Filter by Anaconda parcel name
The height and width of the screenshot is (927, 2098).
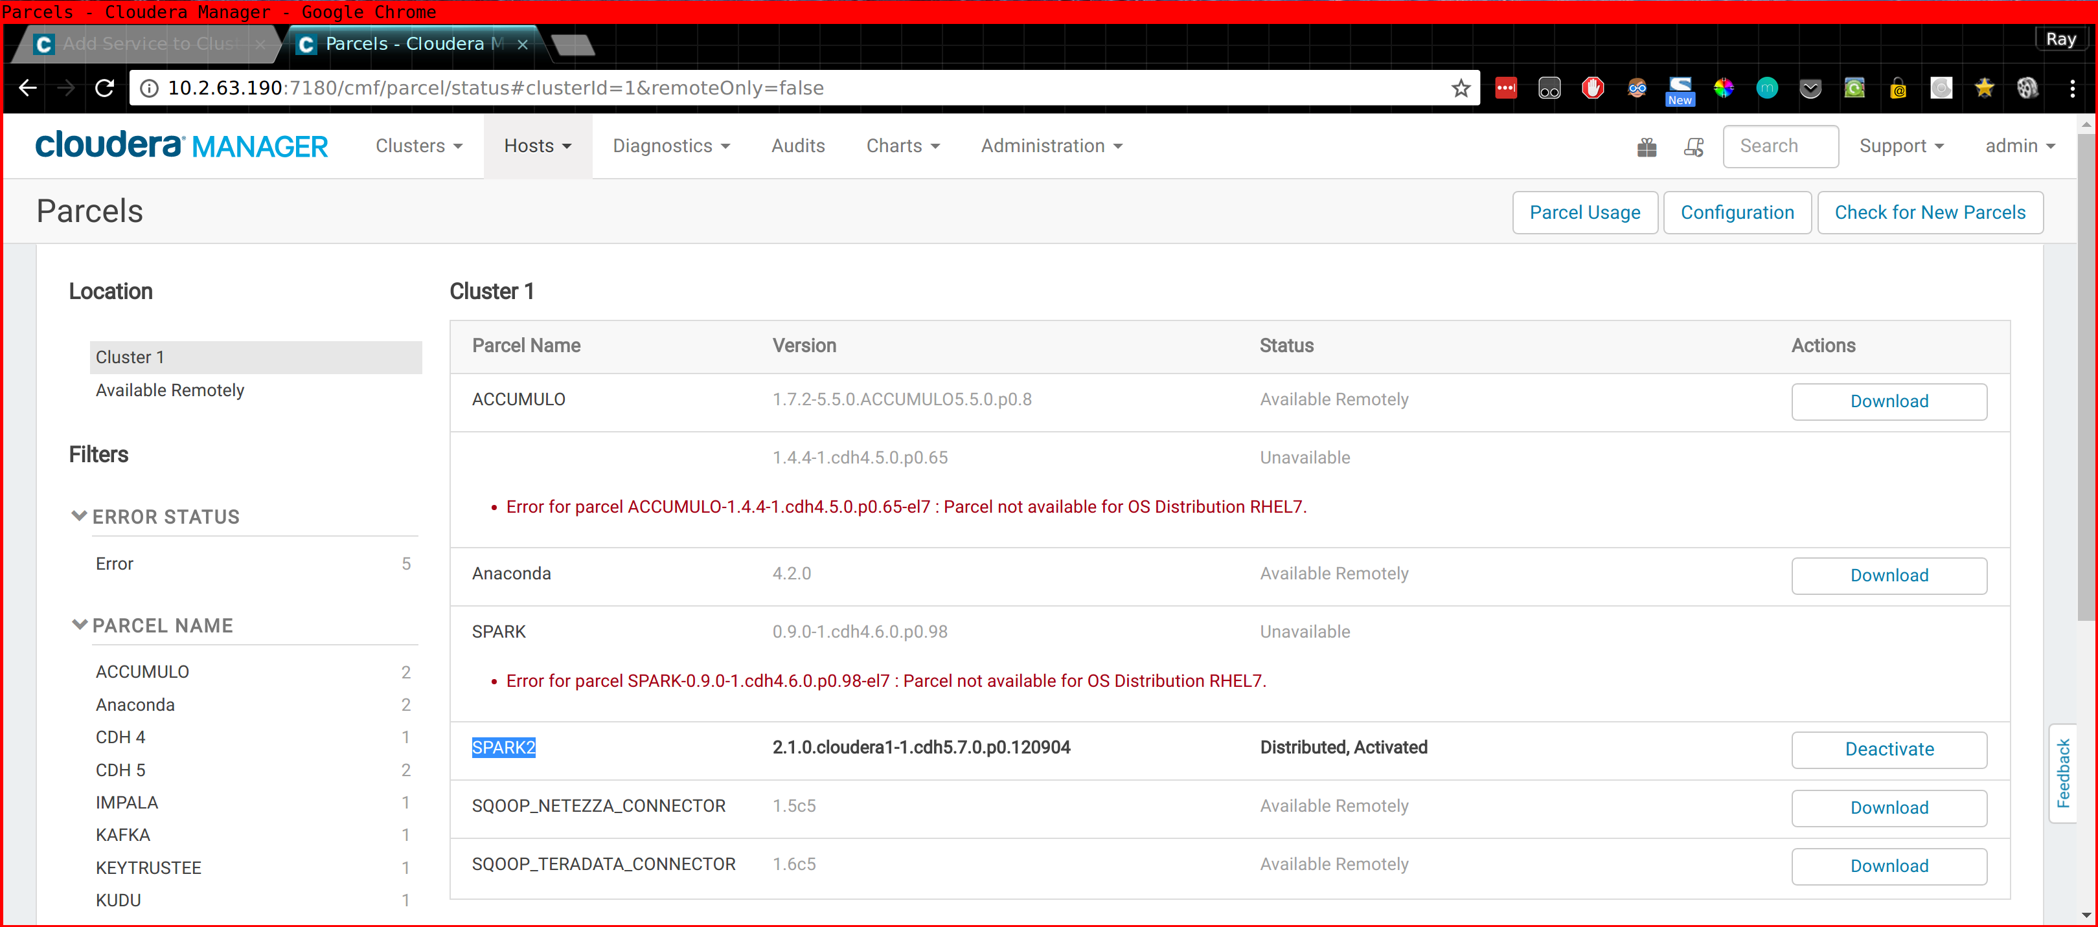tap(253, 705)
